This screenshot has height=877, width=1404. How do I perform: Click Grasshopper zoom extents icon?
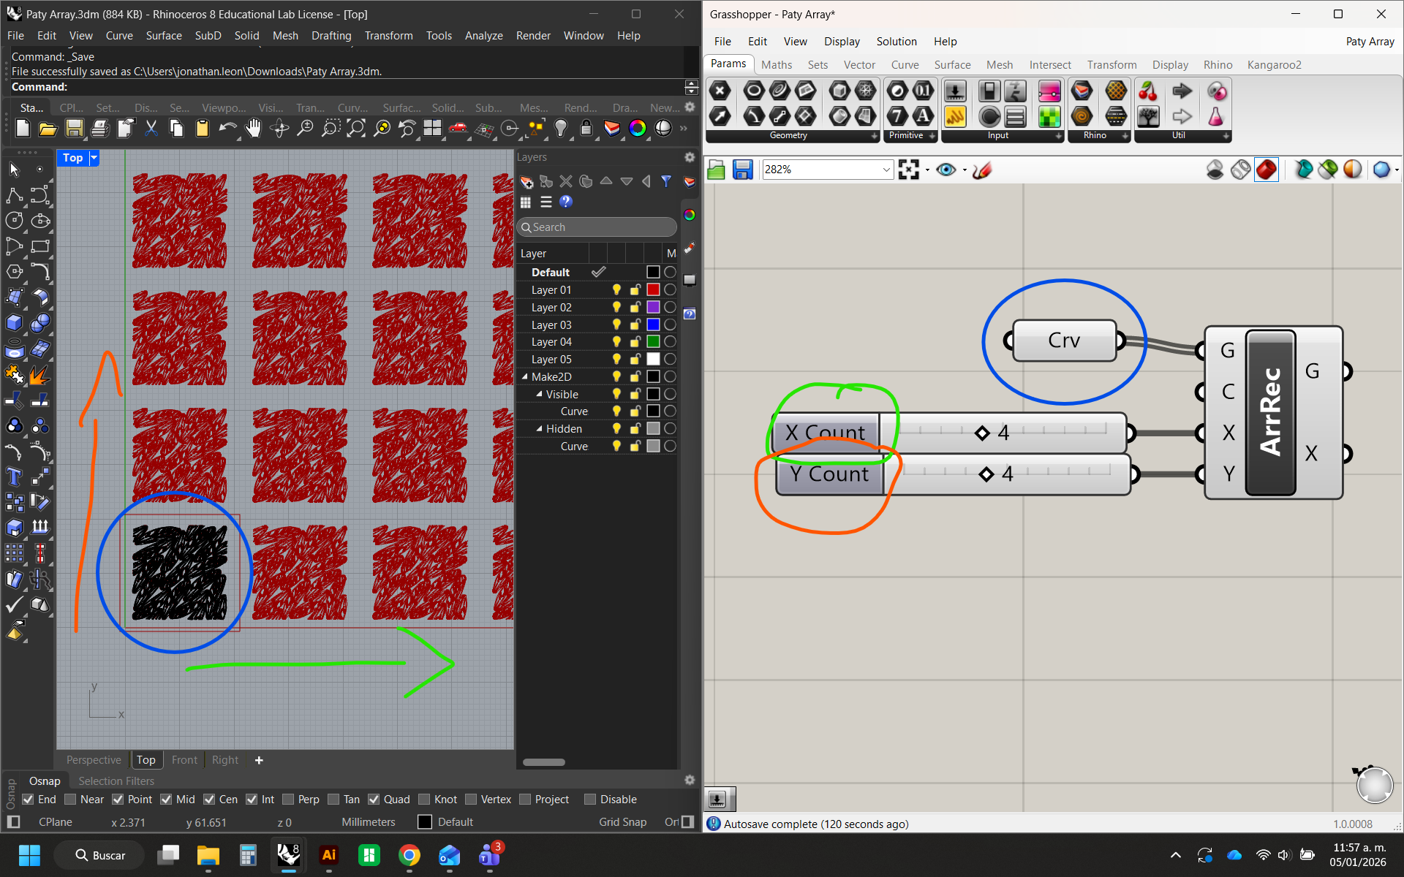(x=908, y=170)
